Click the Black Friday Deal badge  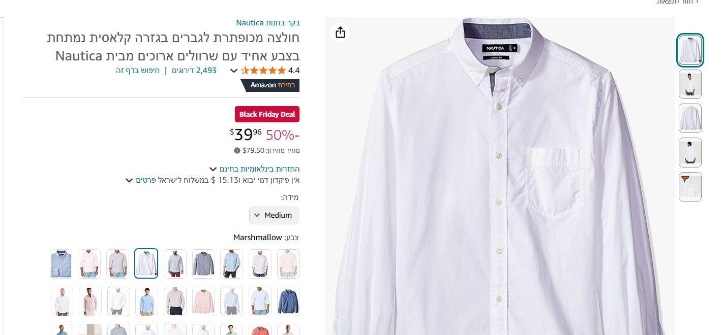point(267,114)
